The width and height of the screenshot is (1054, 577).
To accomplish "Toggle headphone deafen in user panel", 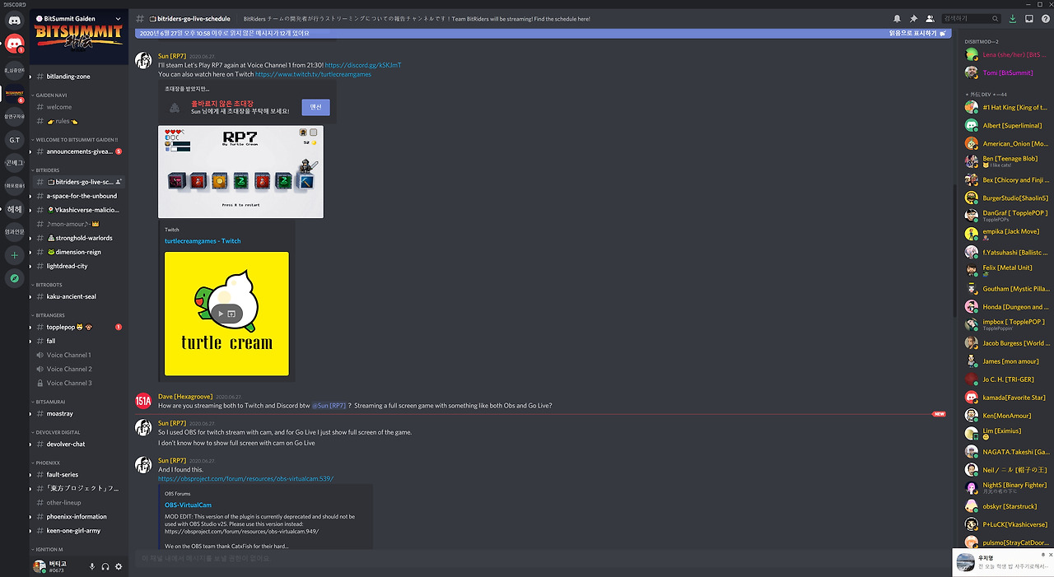I will coord(105,566).
